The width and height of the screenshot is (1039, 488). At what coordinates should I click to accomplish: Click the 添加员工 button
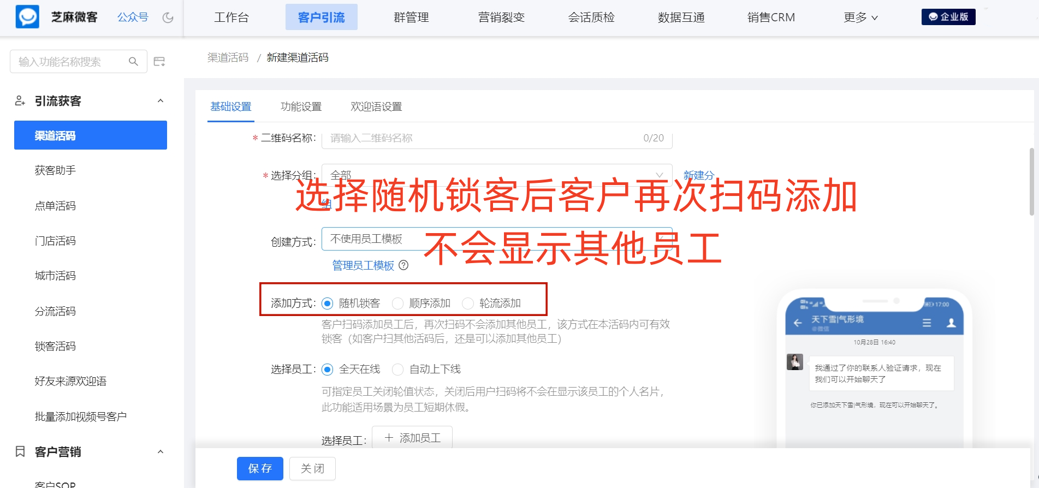point(412,438)
